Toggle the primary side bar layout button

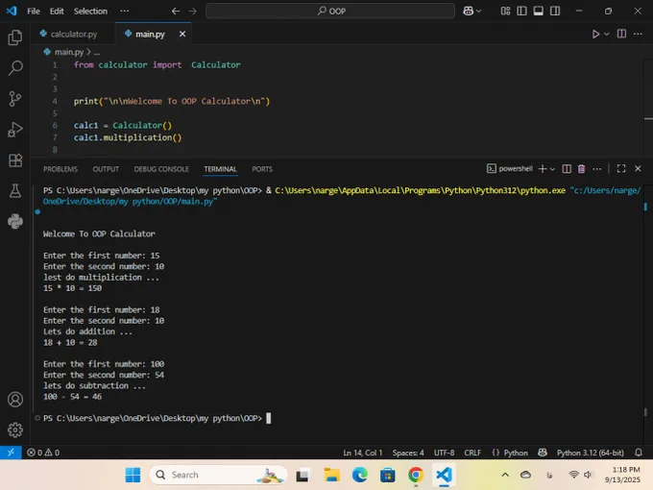[520, 12]
